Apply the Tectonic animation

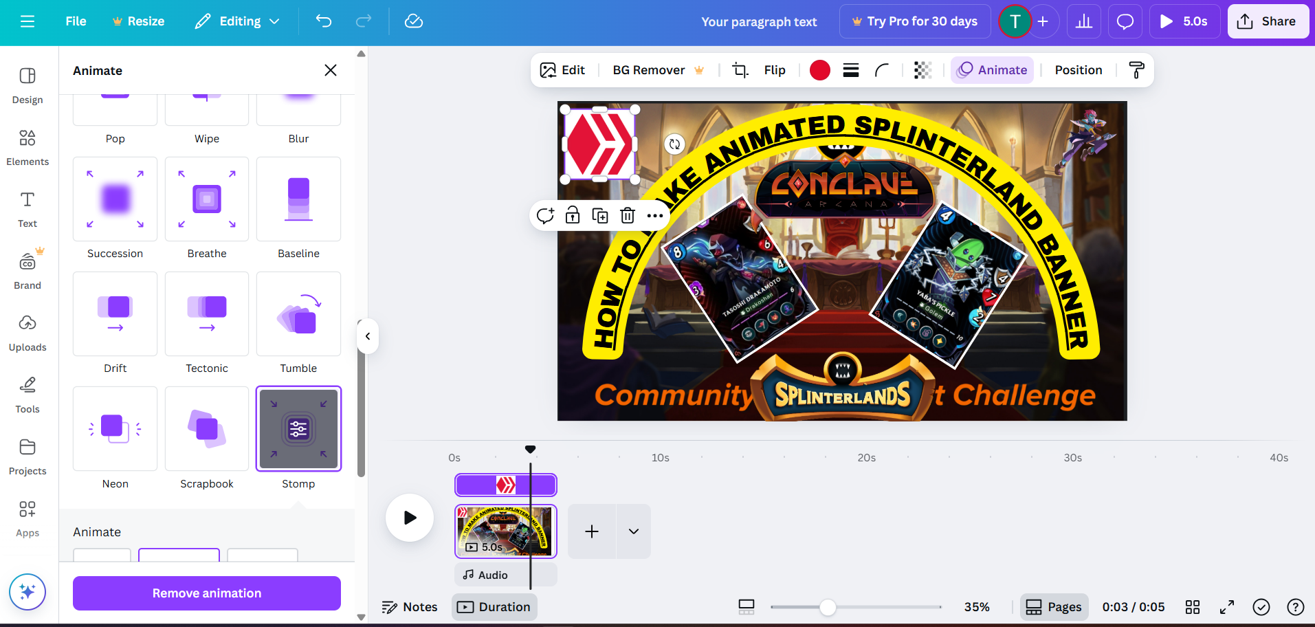point(207,314)
